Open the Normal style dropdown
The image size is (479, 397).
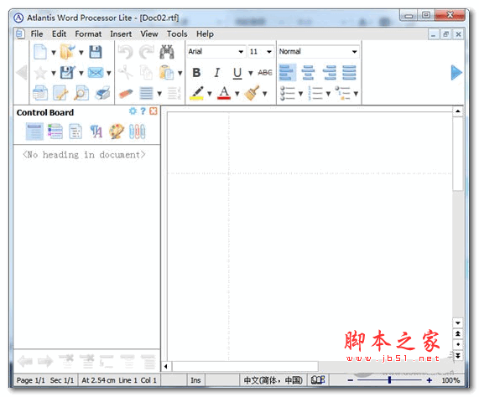pos(354,52)
